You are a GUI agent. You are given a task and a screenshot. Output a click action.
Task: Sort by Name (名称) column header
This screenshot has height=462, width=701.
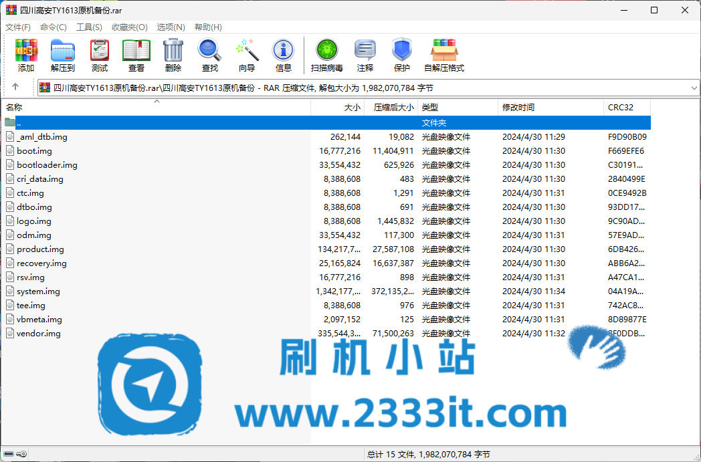[x=156, y=107]
